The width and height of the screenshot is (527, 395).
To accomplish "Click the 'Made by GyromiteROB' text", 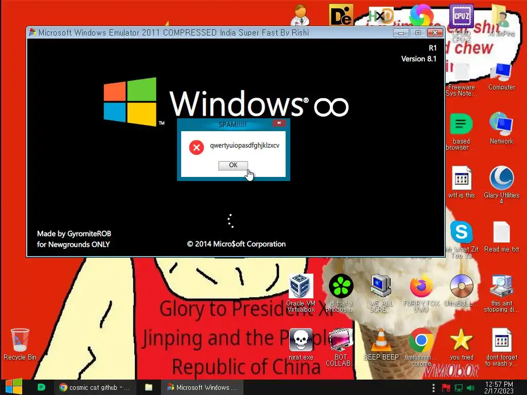I will coord(74,234).
